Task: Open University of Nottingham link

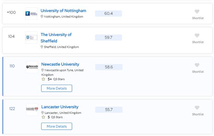Action: click(x=63, y=11)
